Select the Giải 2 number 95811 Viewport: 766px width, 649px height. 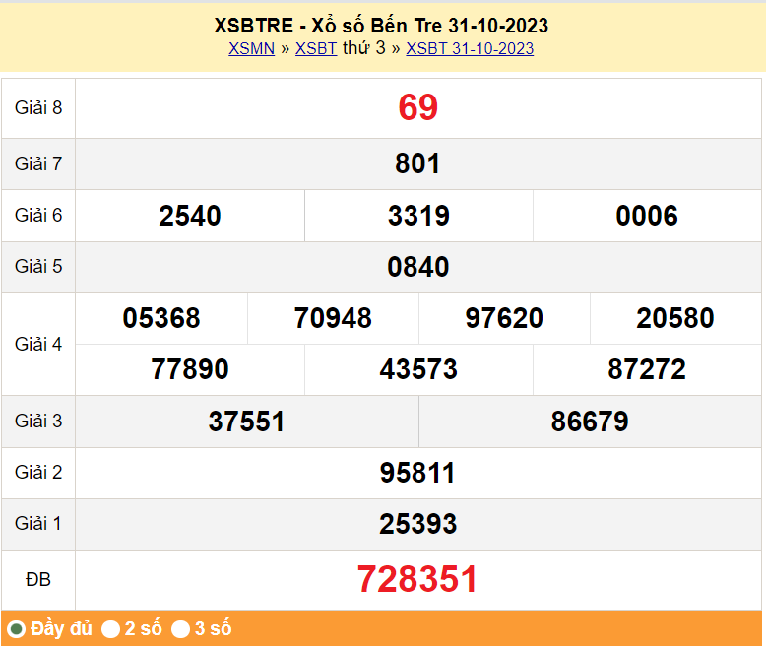coord(417,473)
